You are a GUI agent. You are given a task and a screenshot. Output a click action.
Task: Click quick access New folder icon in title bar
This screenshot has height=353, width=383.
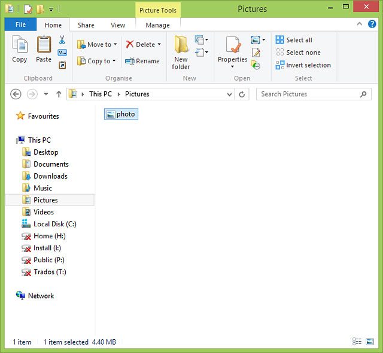click(x=40, y=10)
